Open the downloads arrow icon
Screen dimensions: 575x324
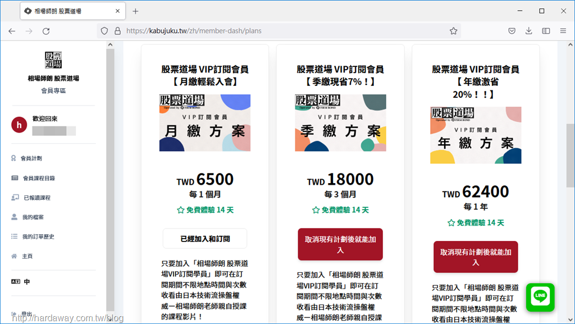tap(529, 31)
